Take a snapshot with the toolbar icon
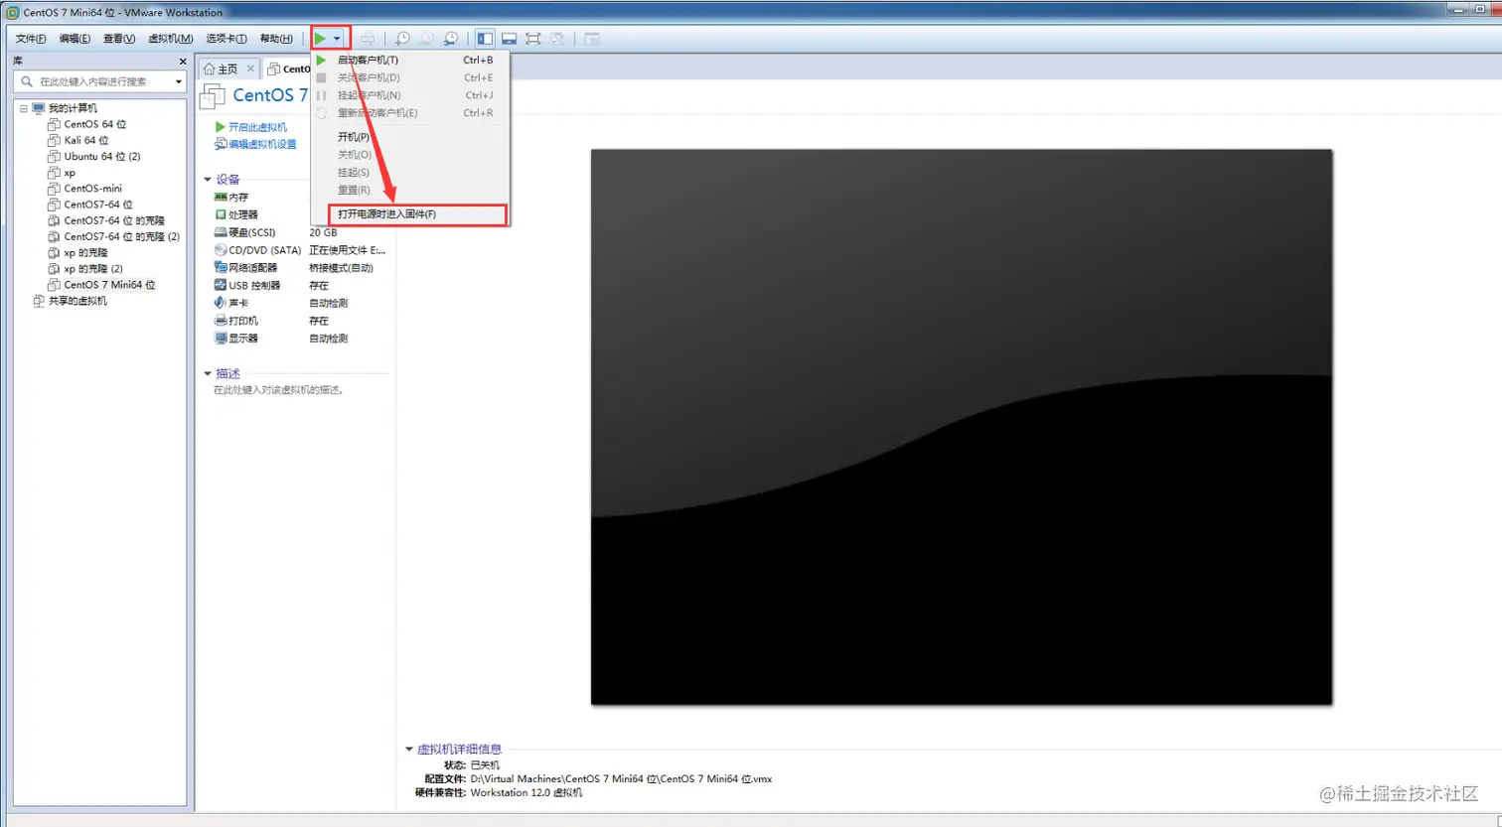This screenshot has height=827, width=1502. click(402, 39)
